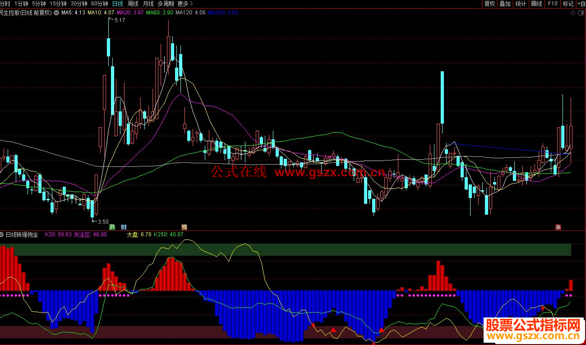Click the 标记 mark button
This screenshot has height=345, width=586.
(568, 4)
